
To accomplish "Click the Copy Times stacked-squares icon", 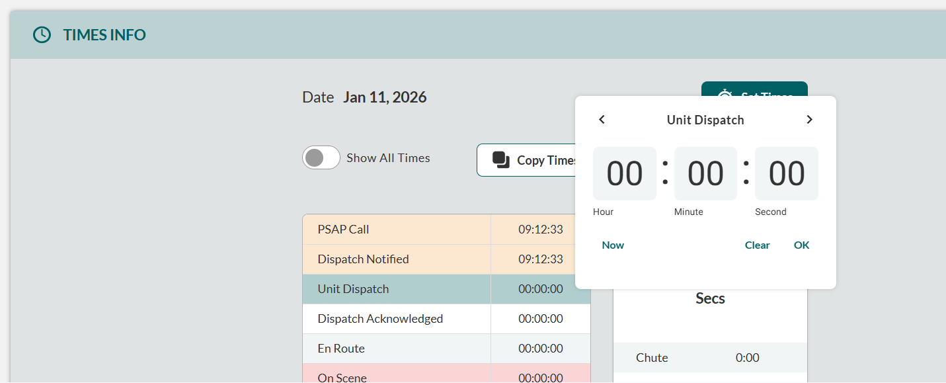I will coord(501,160).
